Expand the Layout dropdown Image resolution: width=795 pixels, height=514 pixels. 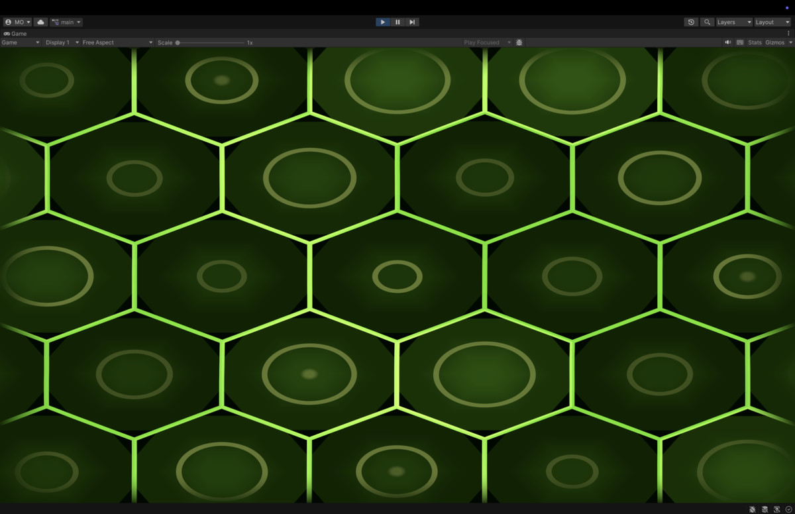click(772, 22)
